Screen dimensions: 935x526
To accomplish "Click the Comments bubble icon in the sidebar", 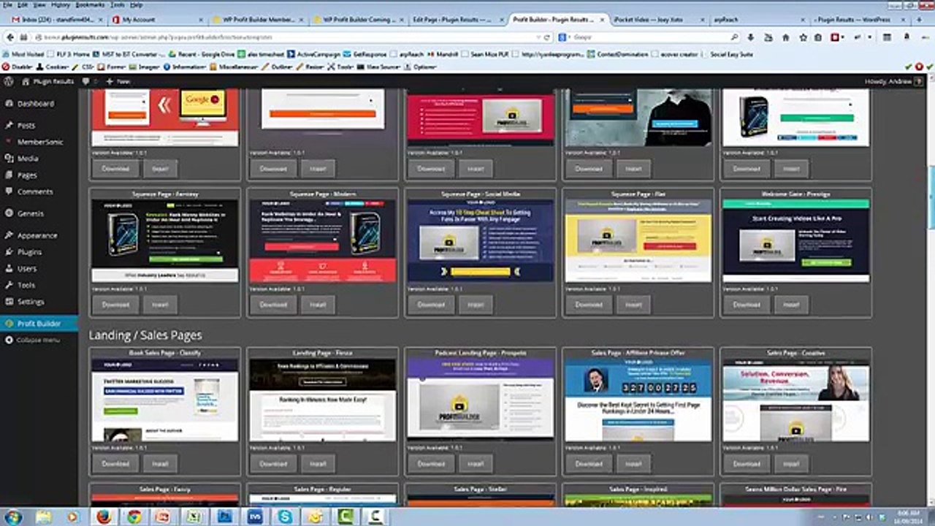I will [8, 191].
